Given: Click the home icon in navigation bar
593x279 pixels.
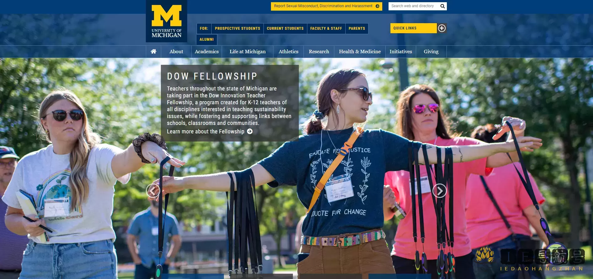Looking at the screenshot, I should tap(153, 51).
